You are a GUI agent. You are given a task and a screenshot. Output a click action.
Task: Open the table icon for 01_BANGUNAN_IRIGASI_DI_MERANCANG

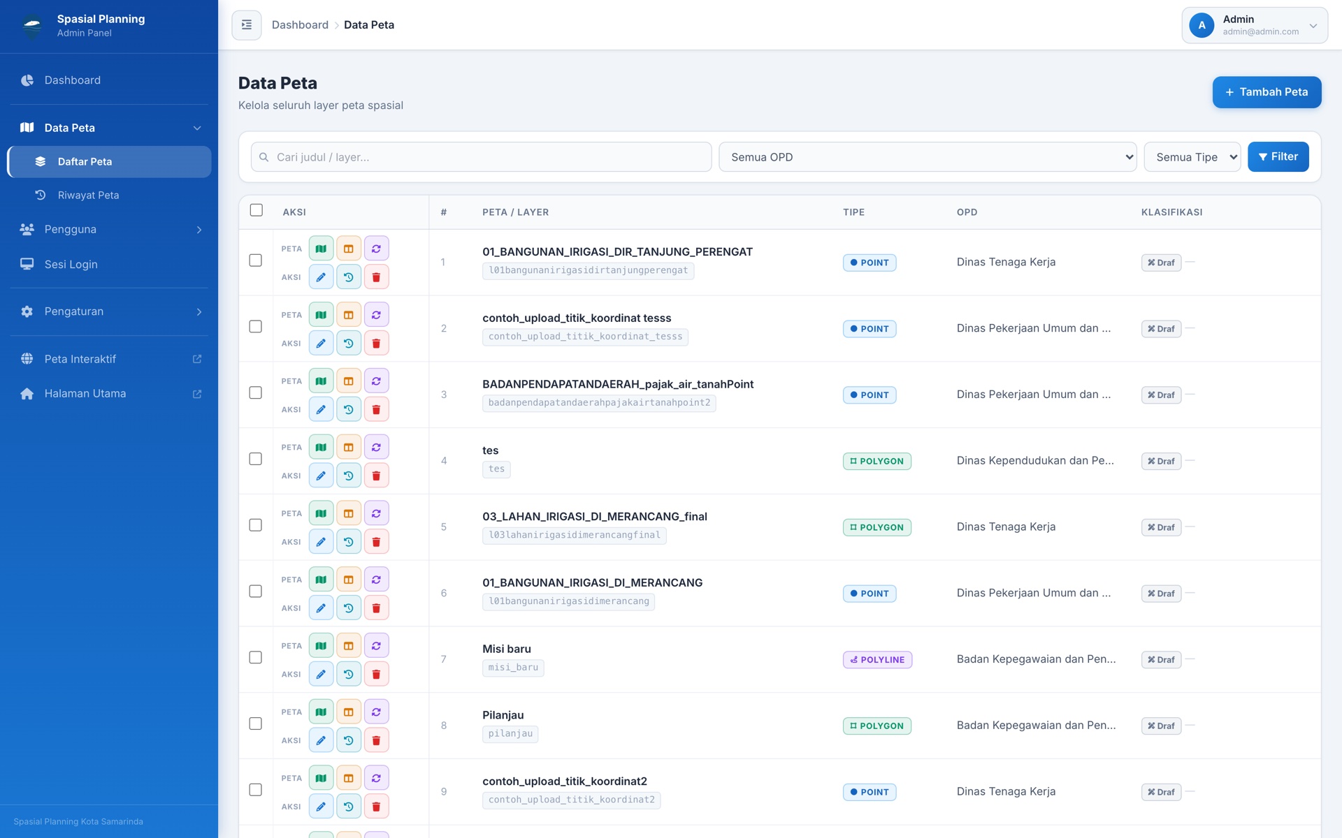point(349,580)
